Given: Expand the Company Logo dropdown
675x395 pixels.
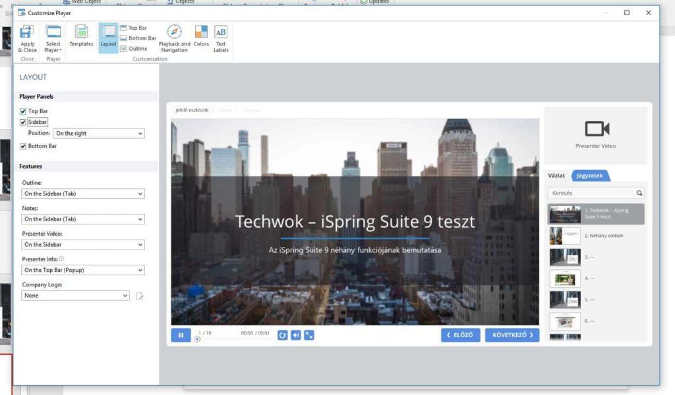Looking at the screenshot, I should coord(74,295).
